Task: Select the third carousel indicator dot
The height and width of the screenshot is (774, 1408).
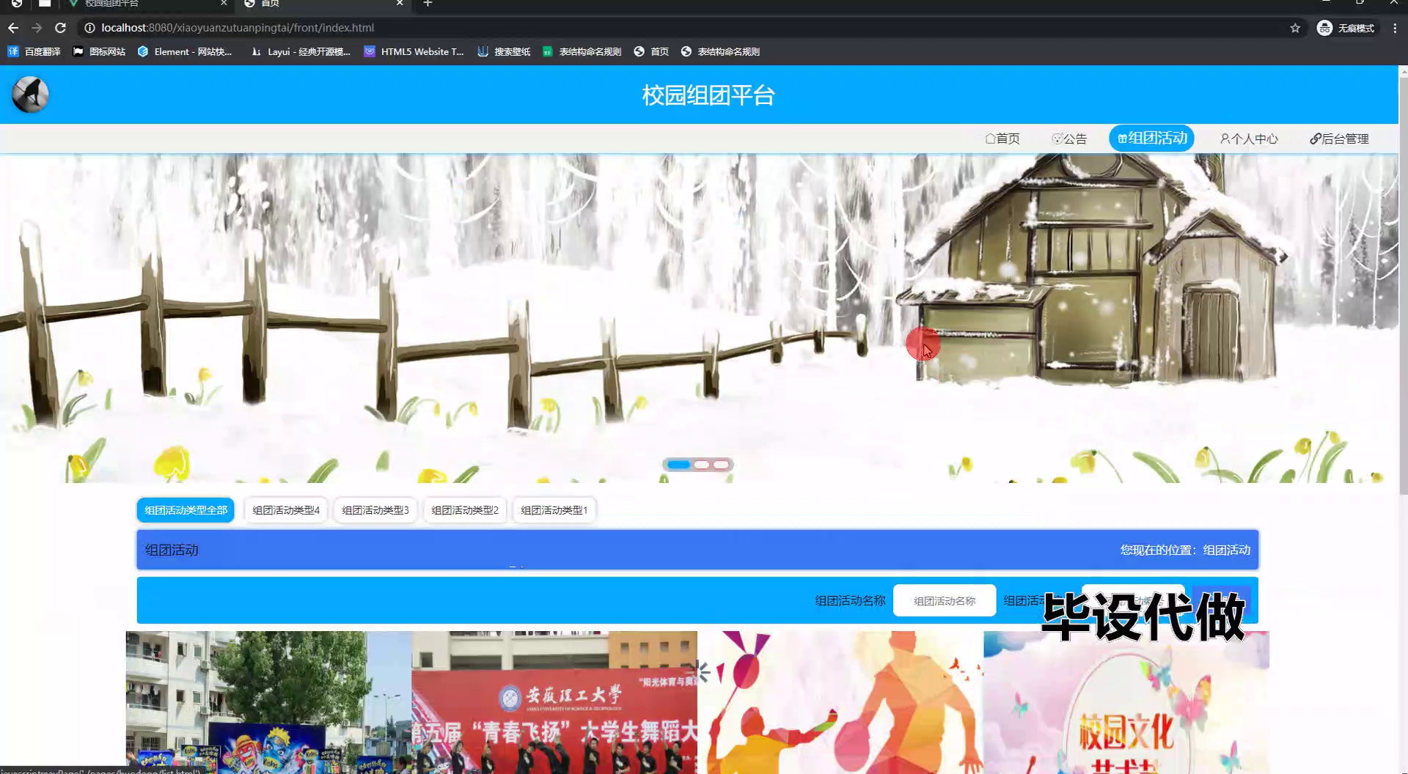Action: [x=722, y=465]
